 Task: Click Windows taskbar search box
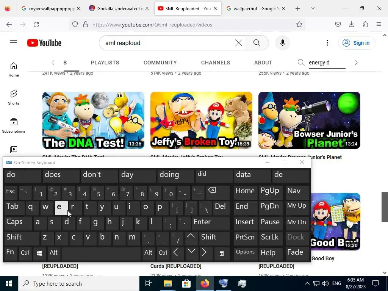(79, 283)
